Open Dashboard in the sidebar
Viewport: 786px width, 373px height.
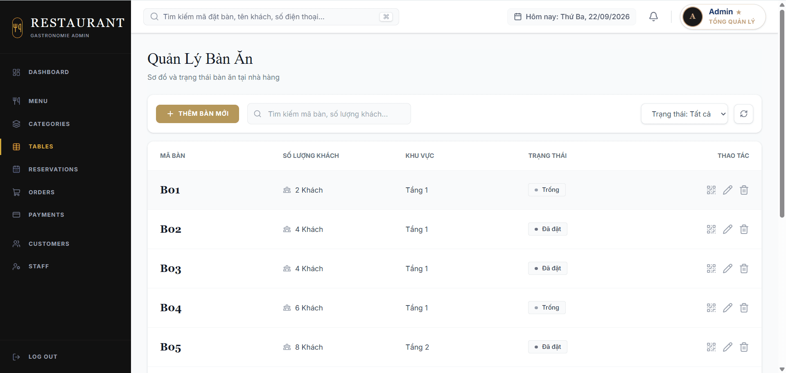(x=65, y=72)
